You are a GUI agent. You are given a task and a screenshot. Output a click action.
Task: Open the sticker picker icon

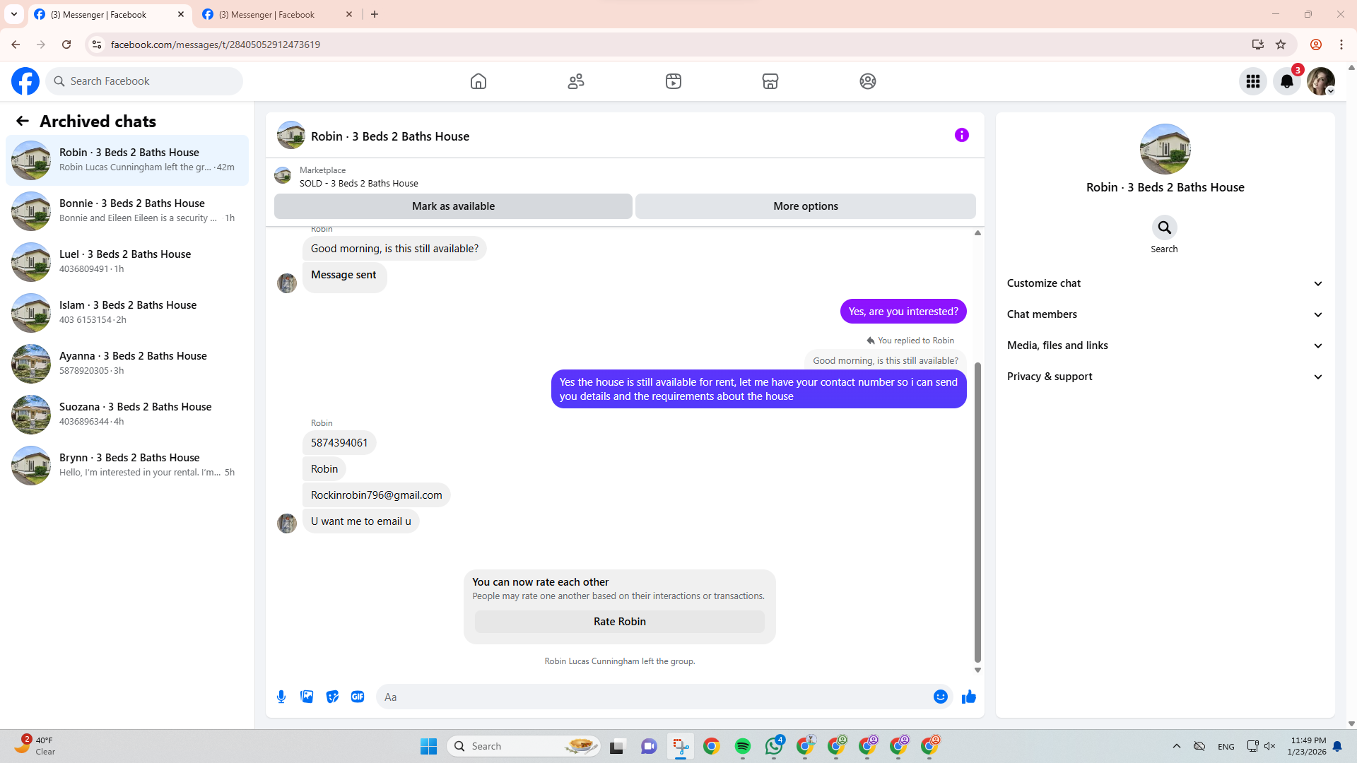point(332,697)
